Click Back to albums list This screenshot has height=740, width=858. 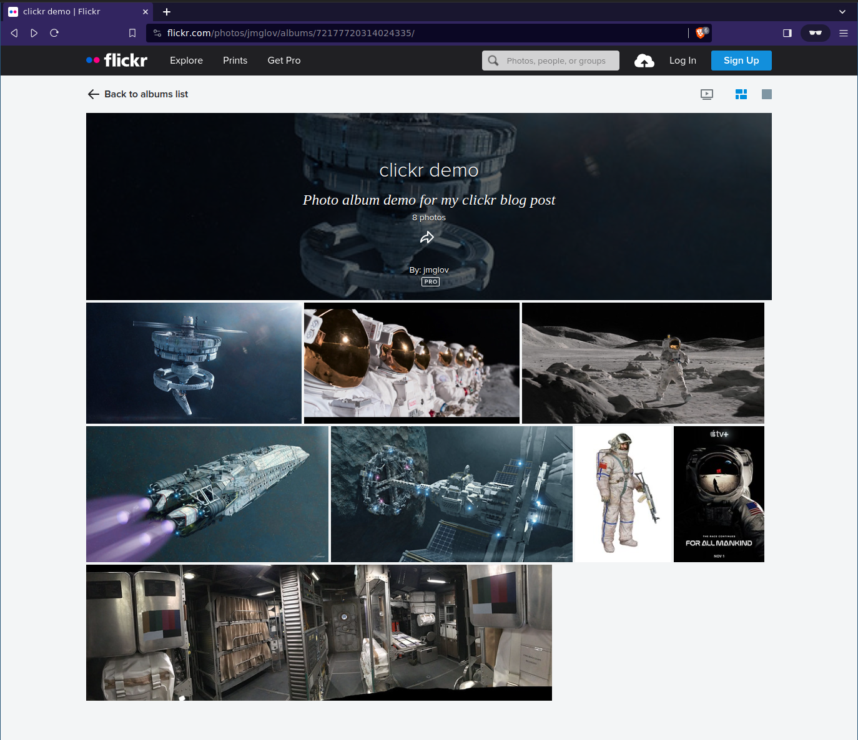pos(138,94)
